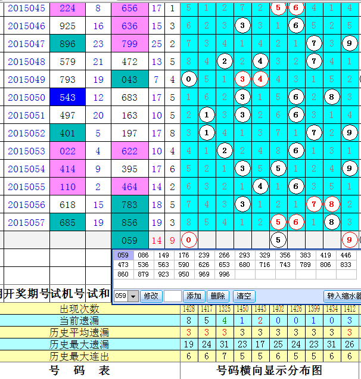Select number 996 in the number list
This screenshot has height=379, width=361.
click(x=224, y=274)
